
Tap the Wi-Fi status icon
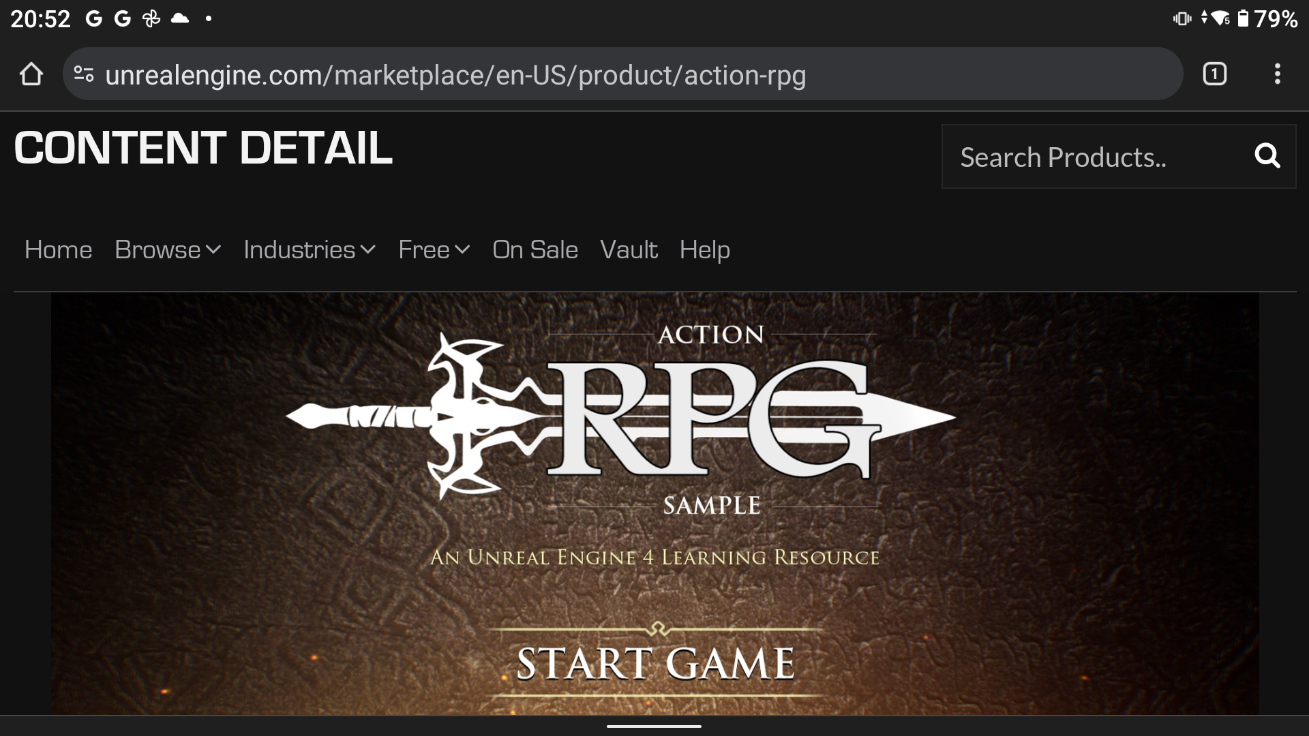pyautogui.click(x=1220, y=18)
